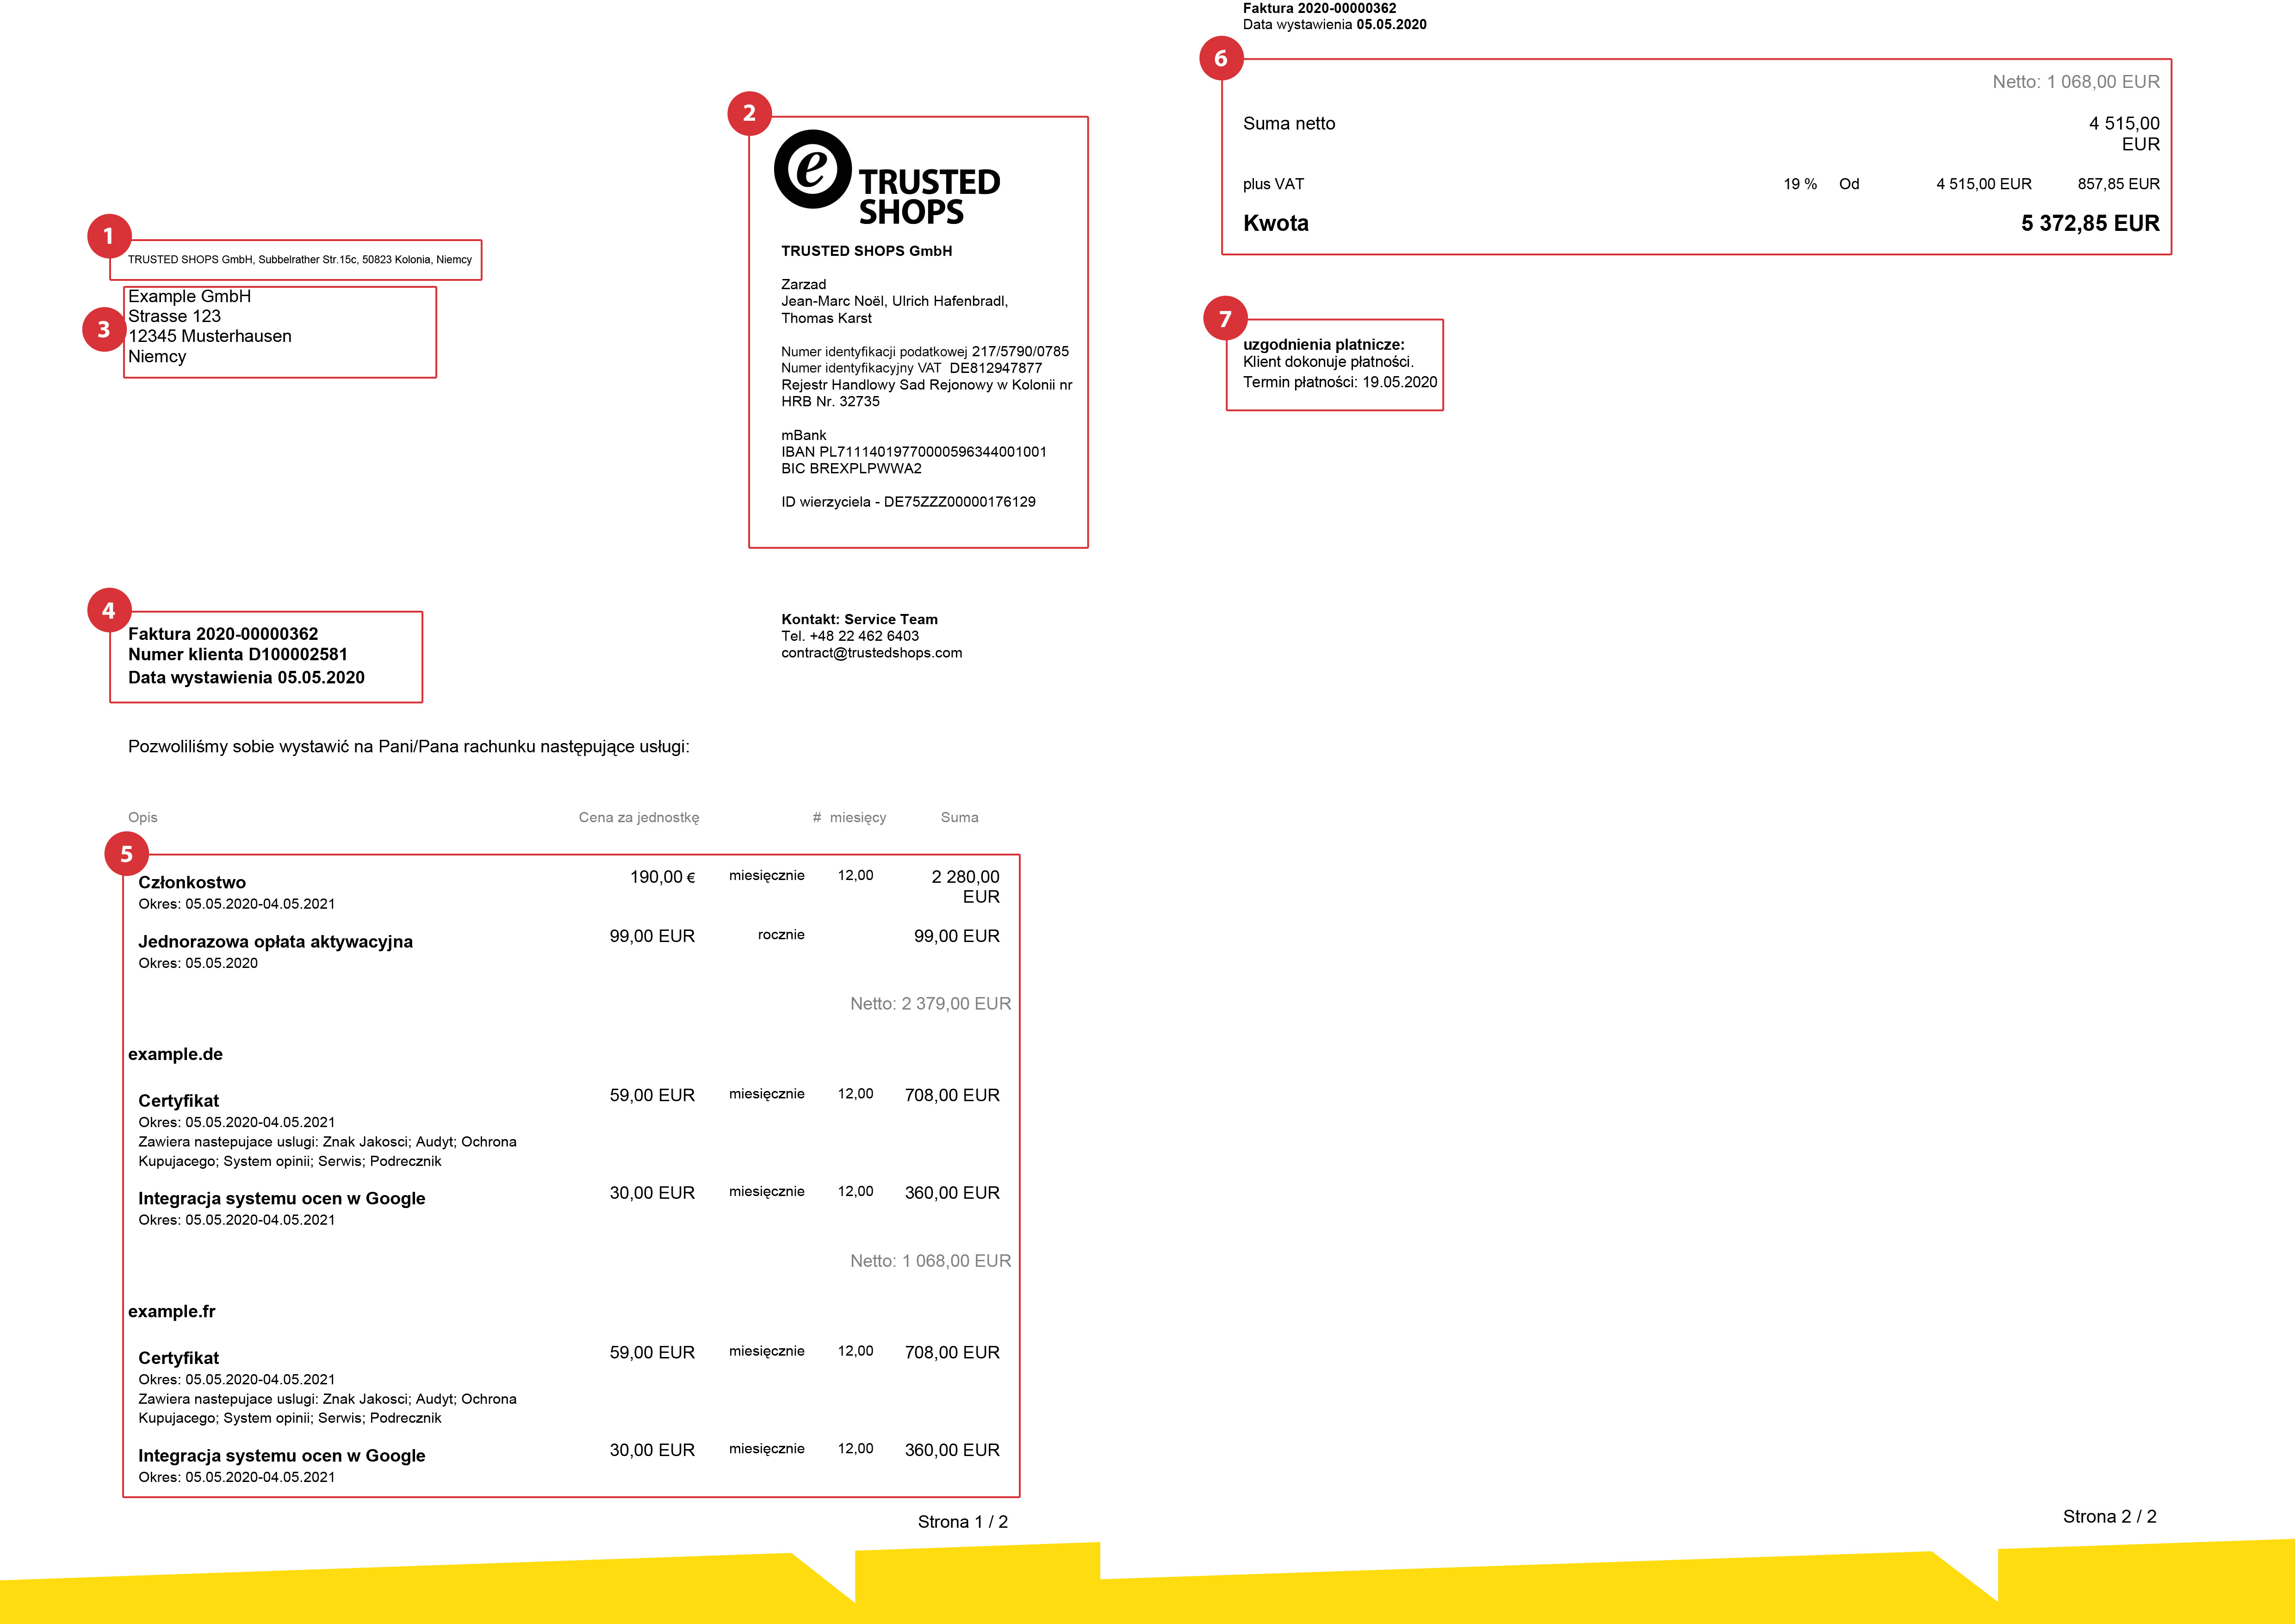This screenshot has width=2295, height=1624.
Task: Click the unit price '190,00 €'
Action: click(662, 877)
